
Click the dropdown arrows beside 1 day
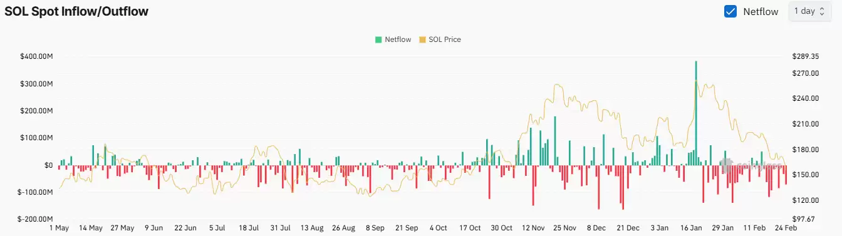(821, 11)
